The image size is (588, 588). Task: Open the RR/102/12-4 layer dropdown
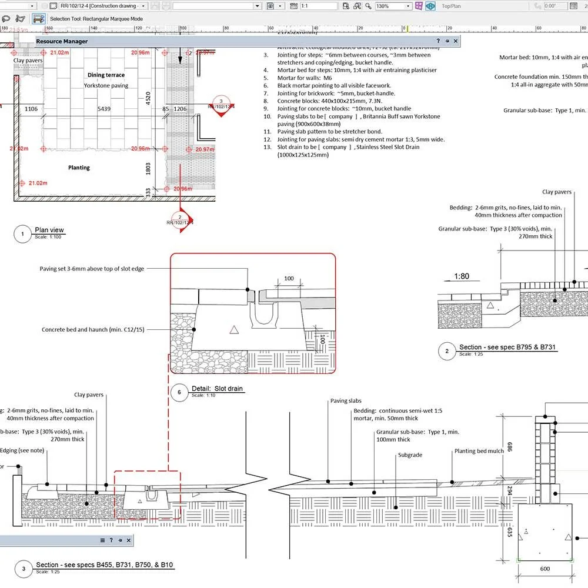coord(143,6)
